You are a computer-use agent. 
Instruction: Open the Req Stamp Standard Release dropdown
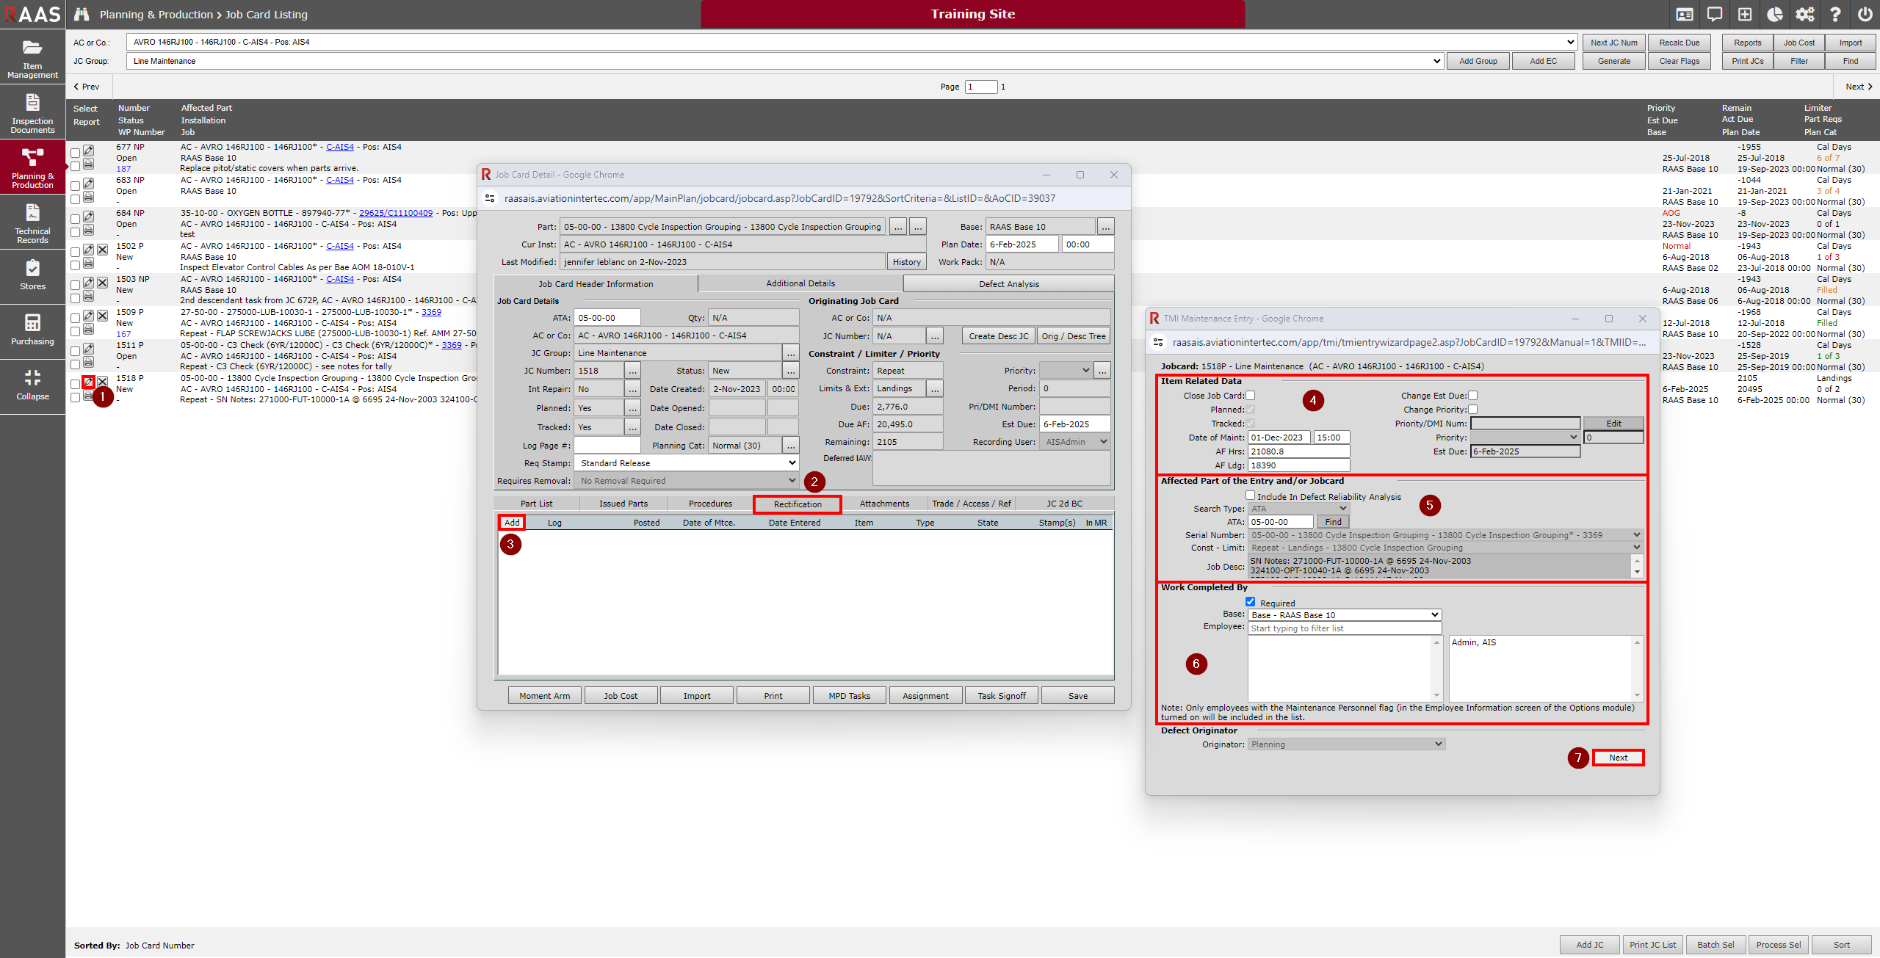[686, 463]
